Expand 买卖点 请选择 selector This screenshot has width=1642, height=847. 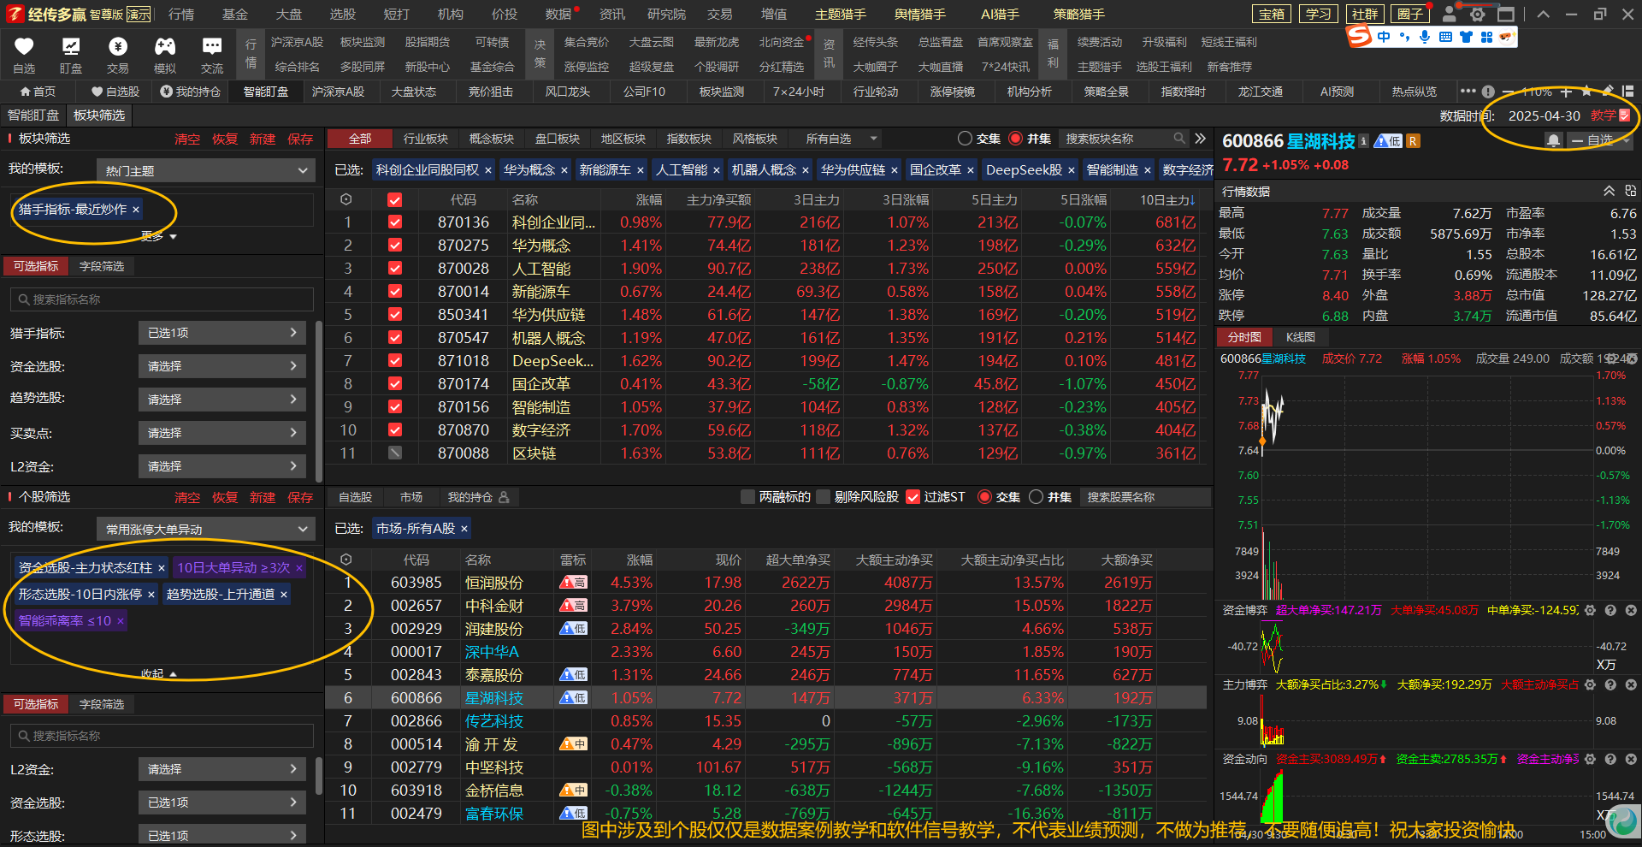point(222,433)
